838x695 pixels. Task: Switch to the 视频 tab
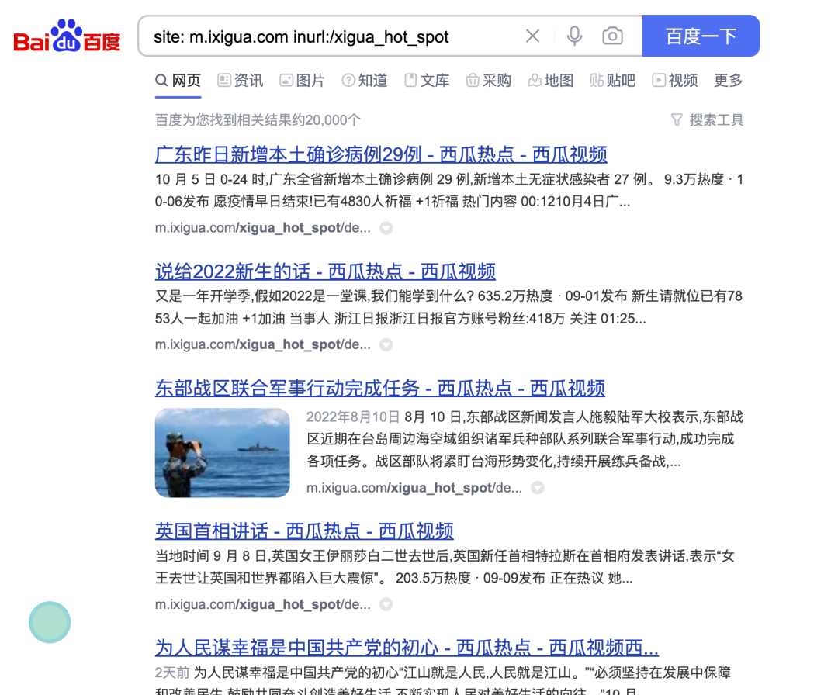tap(675, 81)
